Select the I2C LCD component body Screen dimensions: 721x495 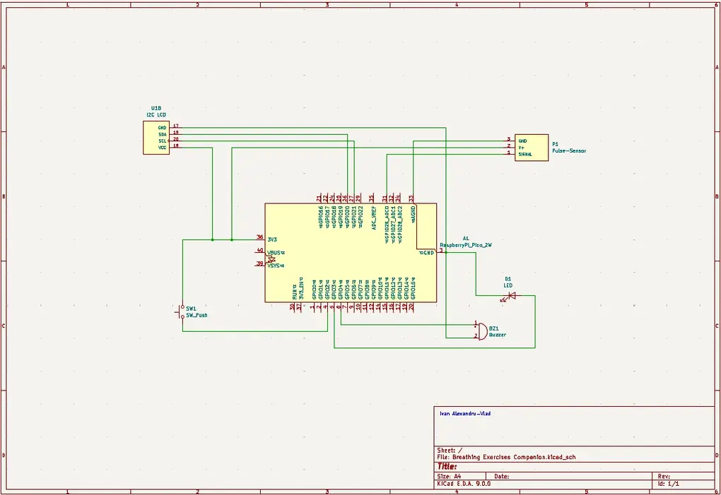click(x=156, y=138)
